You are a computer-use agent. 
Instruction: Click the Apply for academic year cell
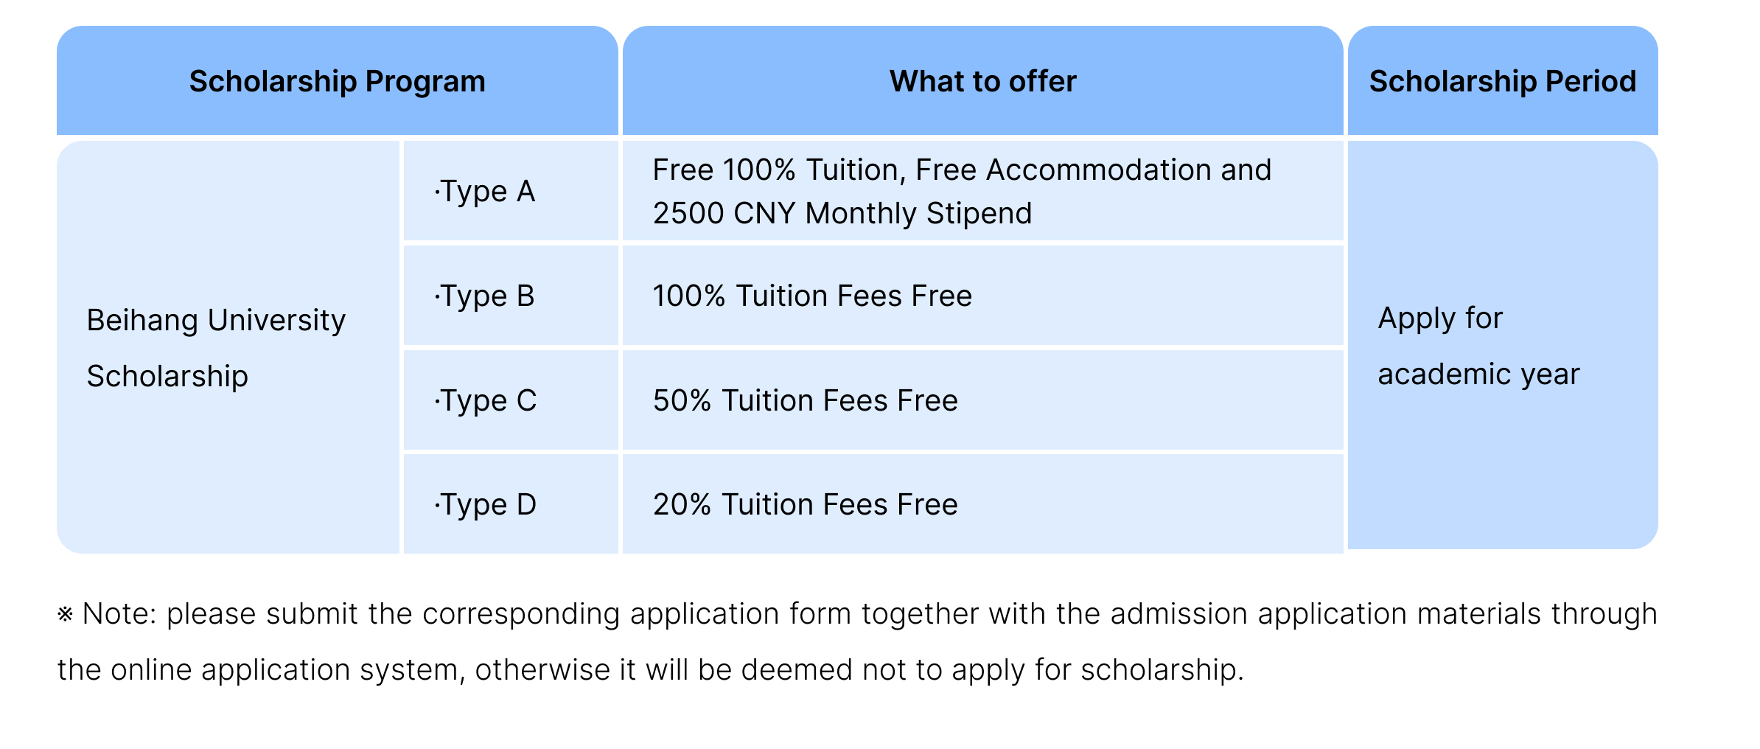[1478, 346]
